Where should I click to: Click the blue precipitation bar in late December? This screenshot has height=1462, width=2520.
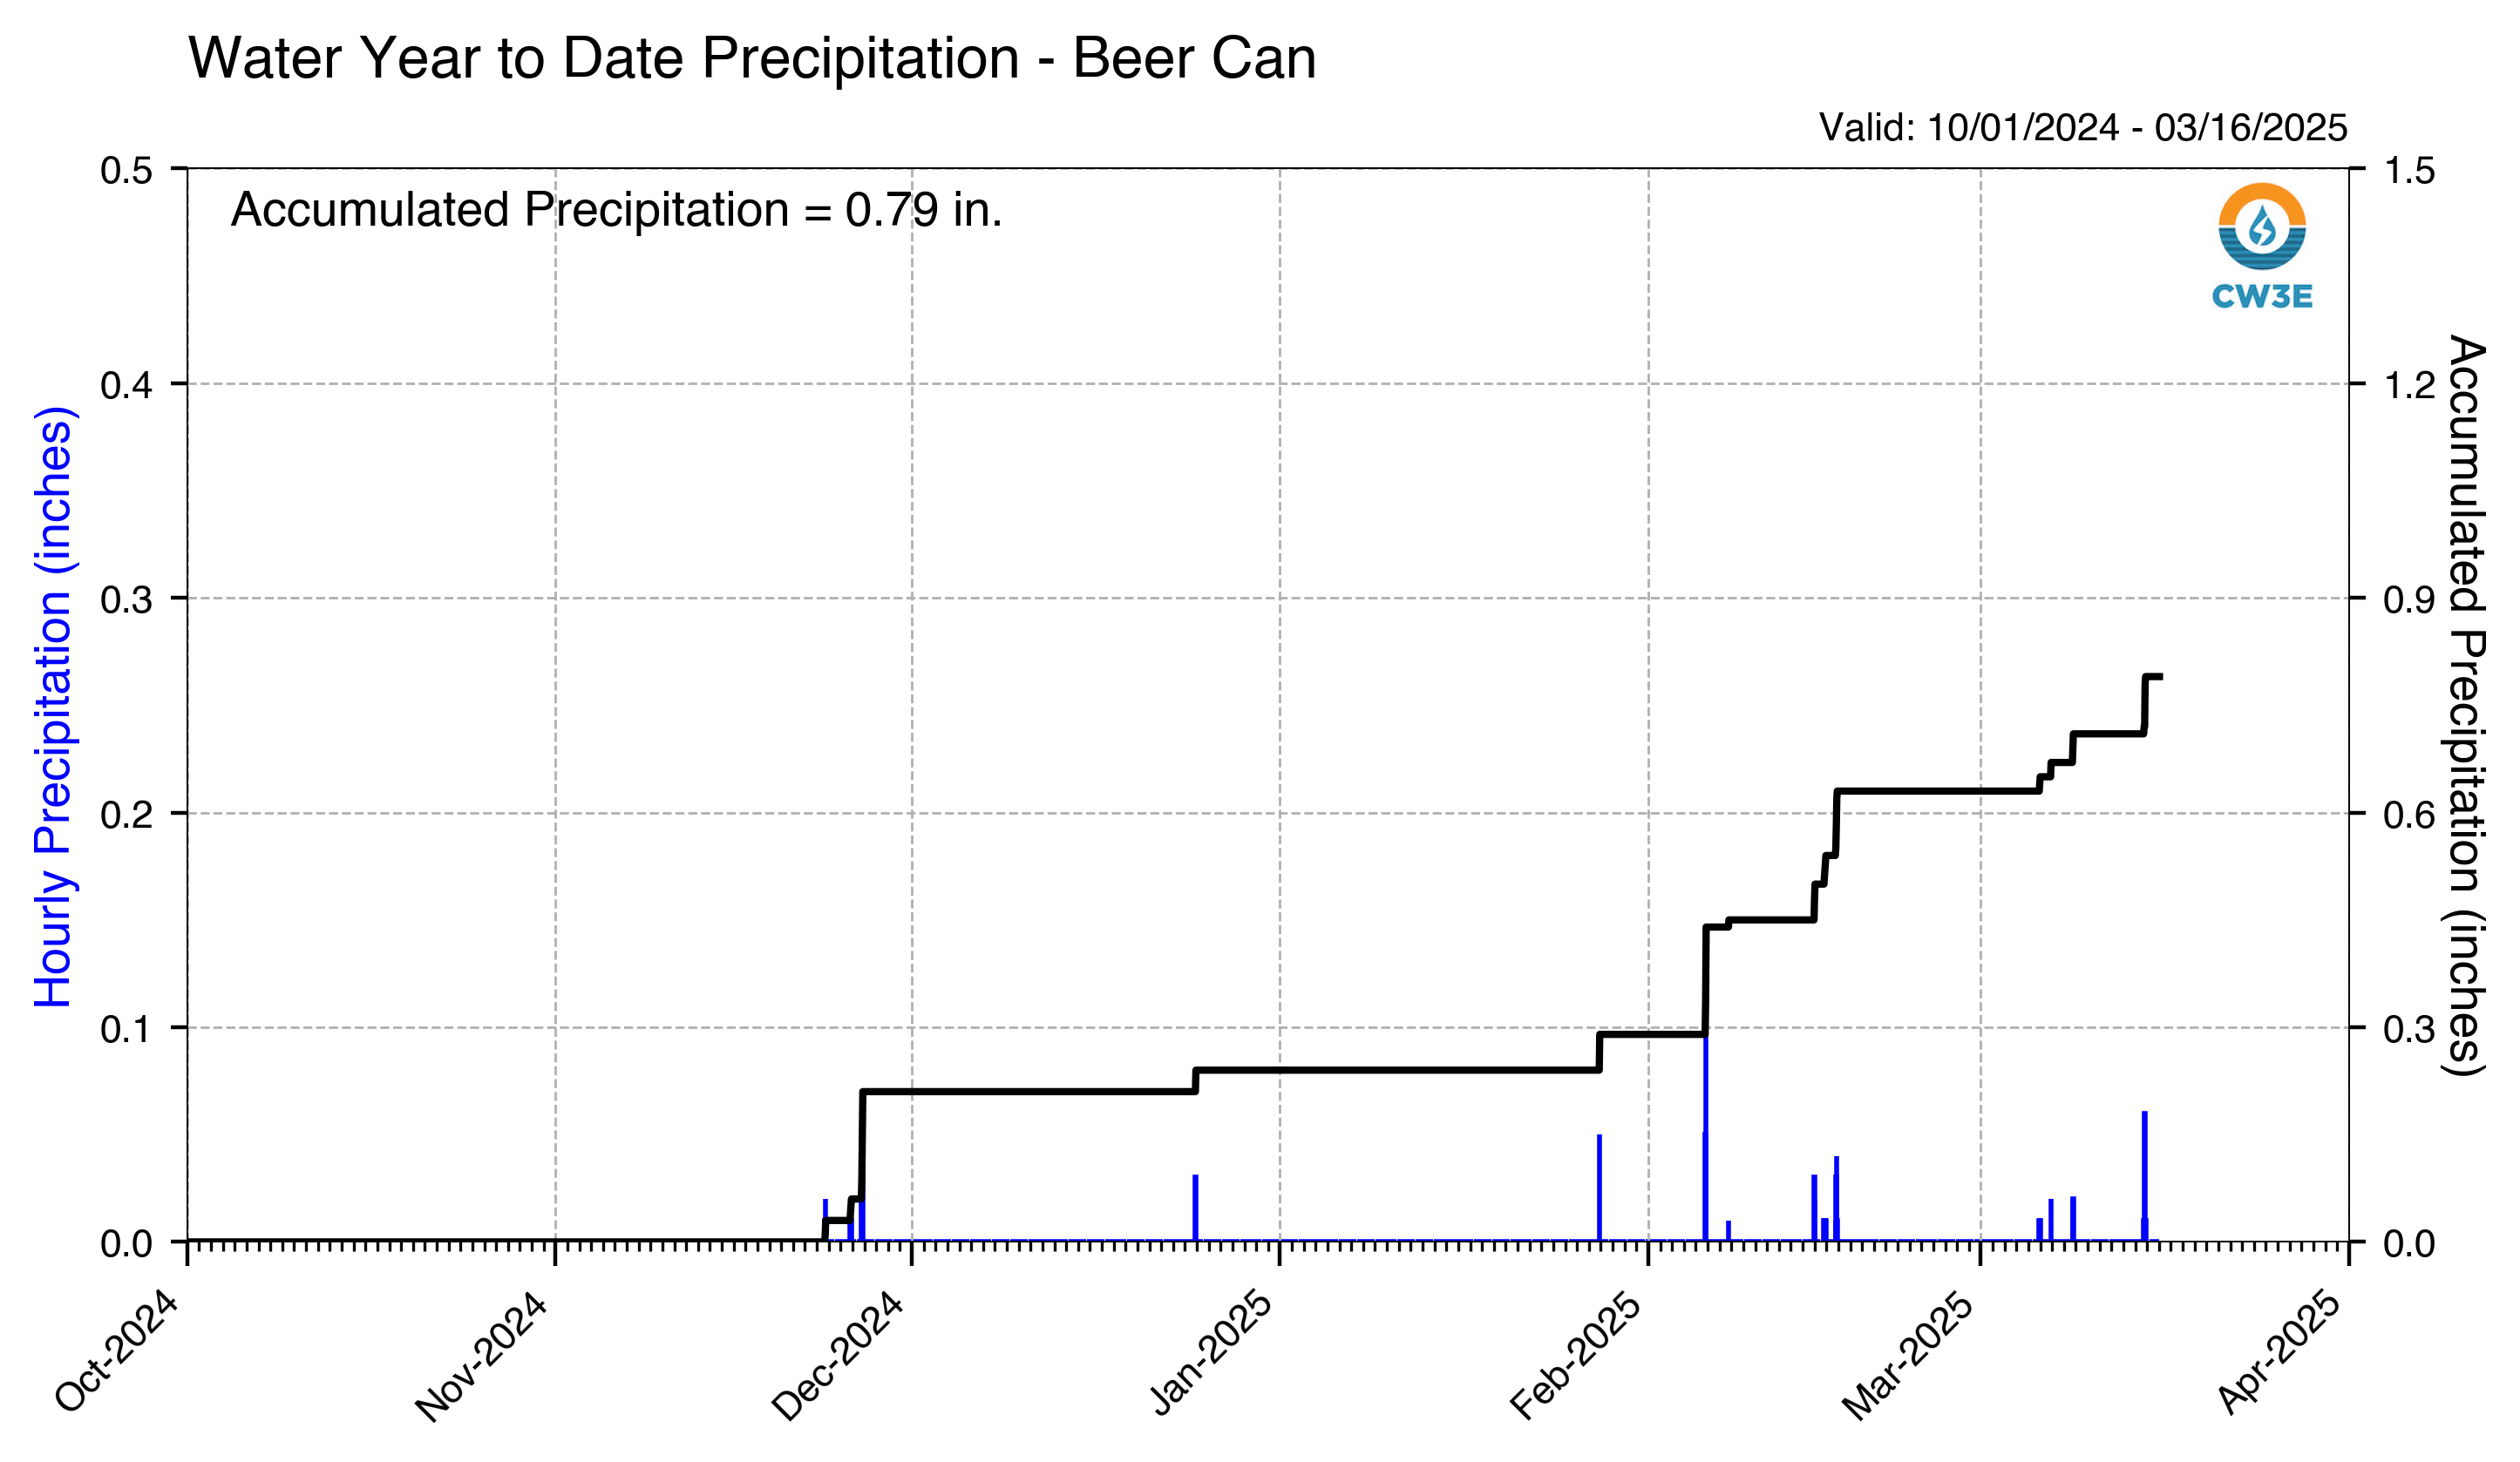1195,1208
